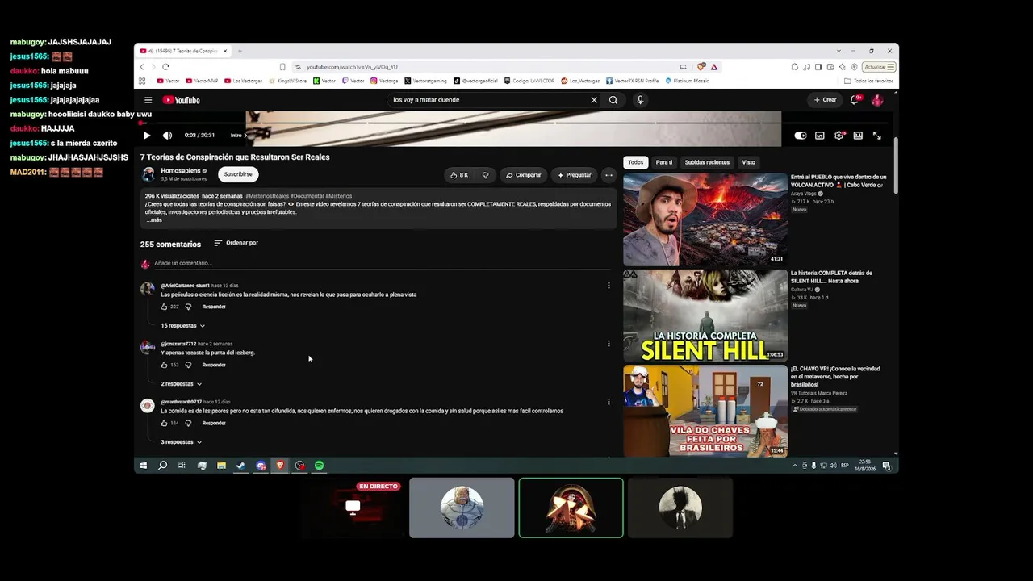The height and width of the screenshot is (581, 1033).
Task: Expand 2 respuestas thread
Action: click(x=182, y=384)
